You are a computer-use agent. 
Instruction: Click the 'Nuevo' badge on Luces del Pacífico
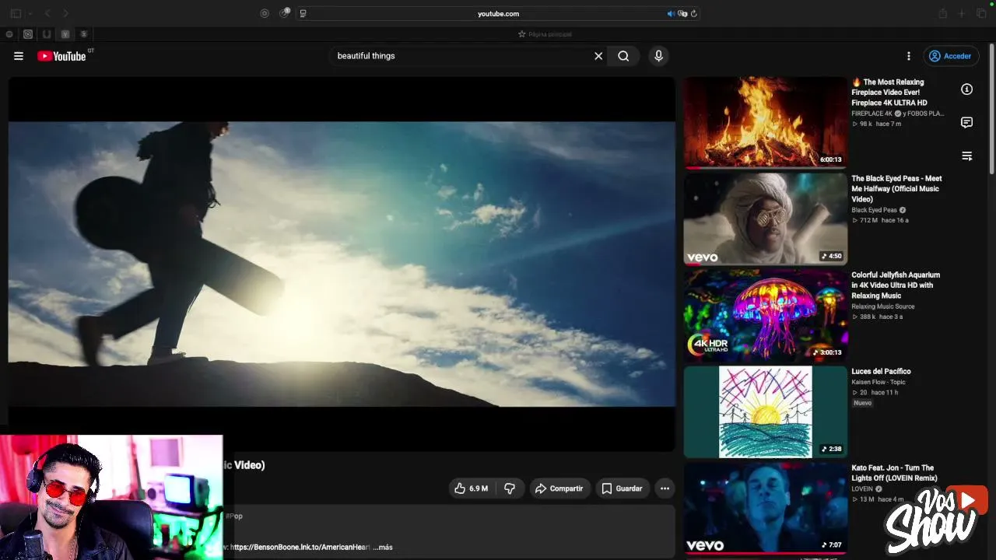(862, 403)
